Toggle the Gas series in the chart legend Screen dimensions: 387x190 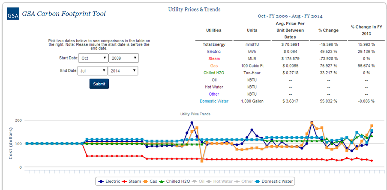[x=150, y=181]
